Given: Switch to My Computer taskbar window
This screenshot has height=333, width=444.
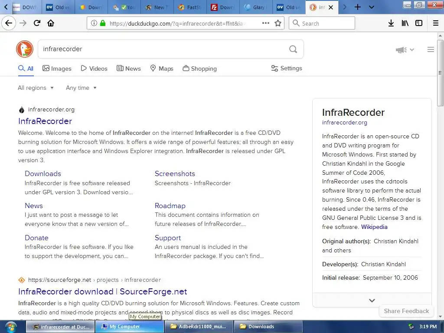Looking at the screenshot, I should pos(129,327).
